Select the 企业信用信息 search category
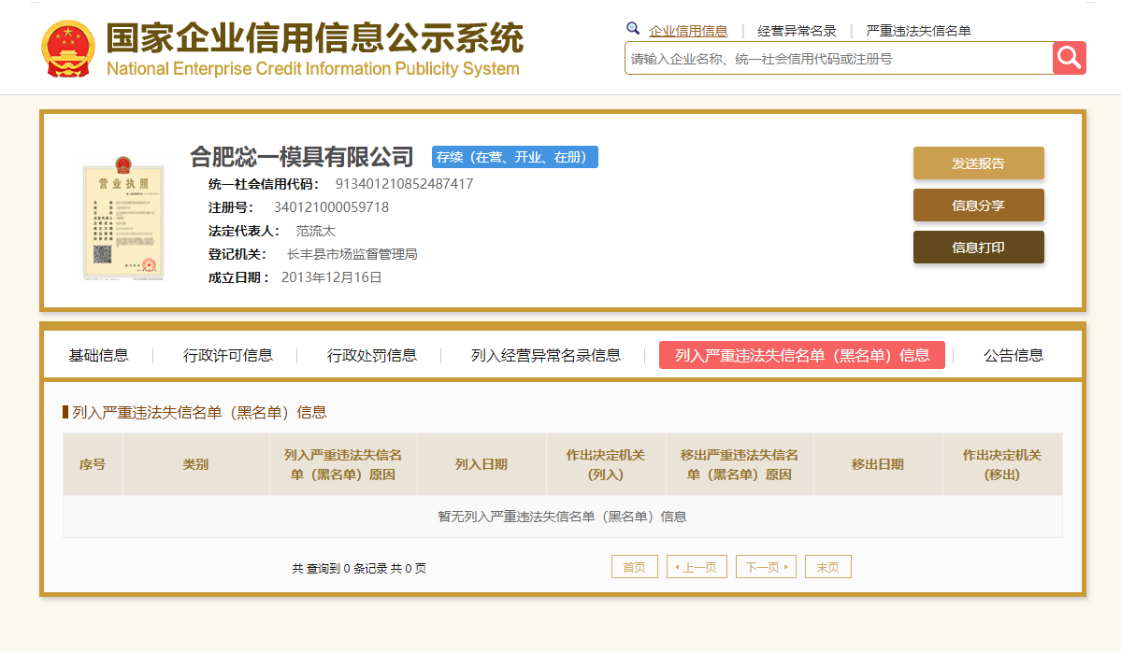The height and width of the screenshot is (652, 1121). 688,31
